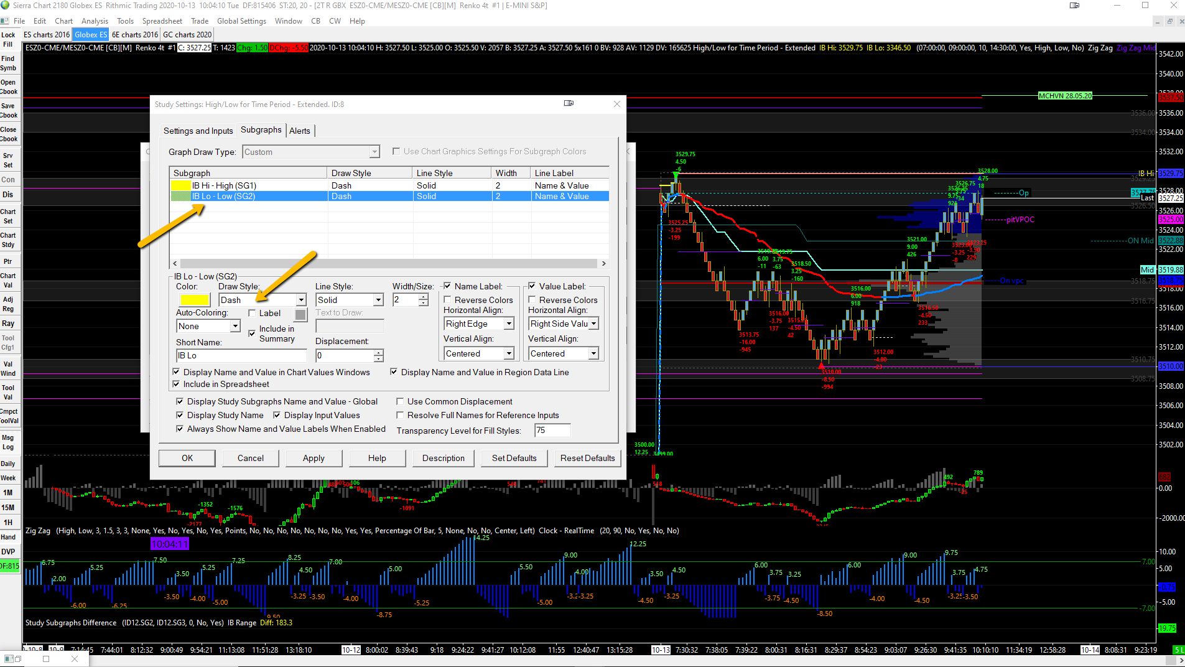The height and width of the screenshot is (667, 1185).
Task: Click the Short Name input field
Action: pyautogui.click(x=241, y=356)
